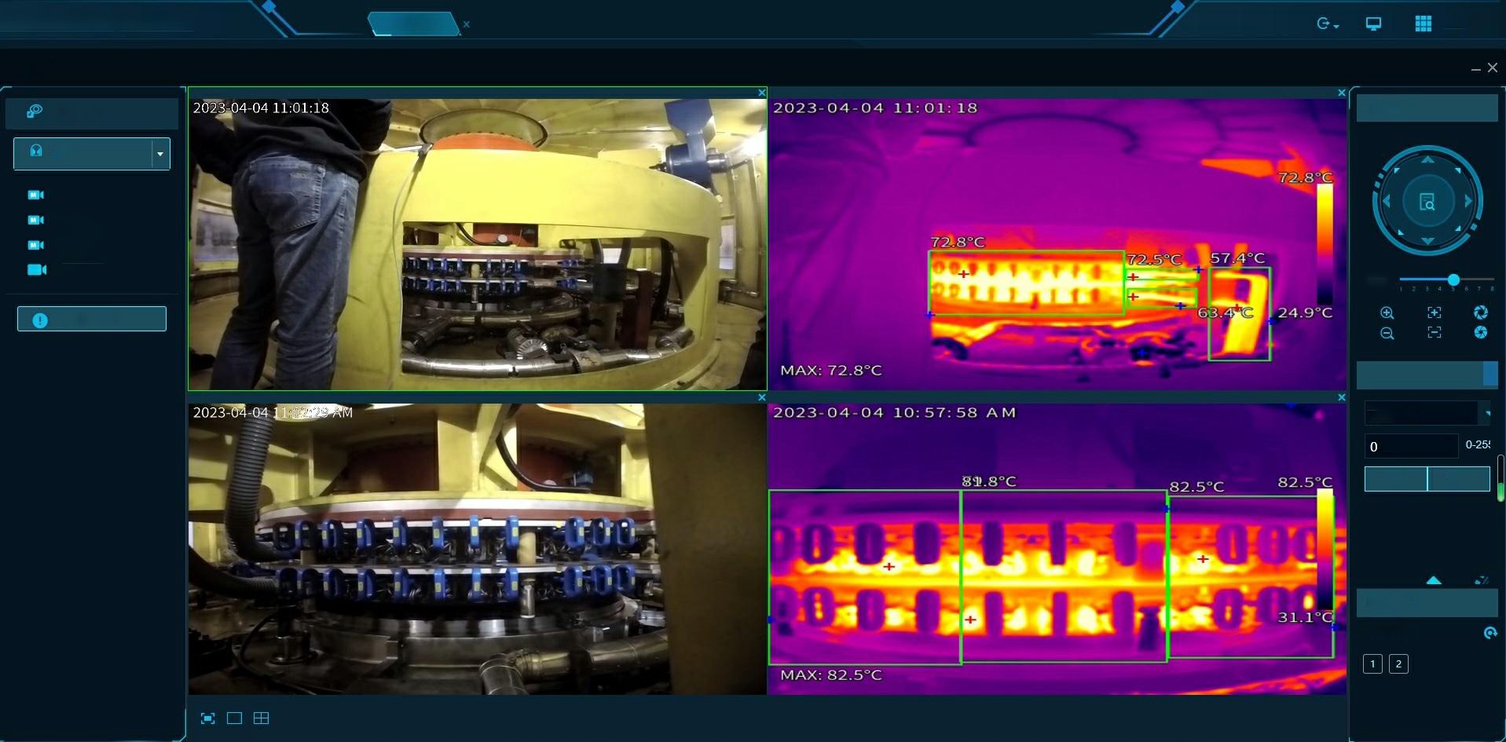Click the PTZ center search icon

click(1428, 202)
